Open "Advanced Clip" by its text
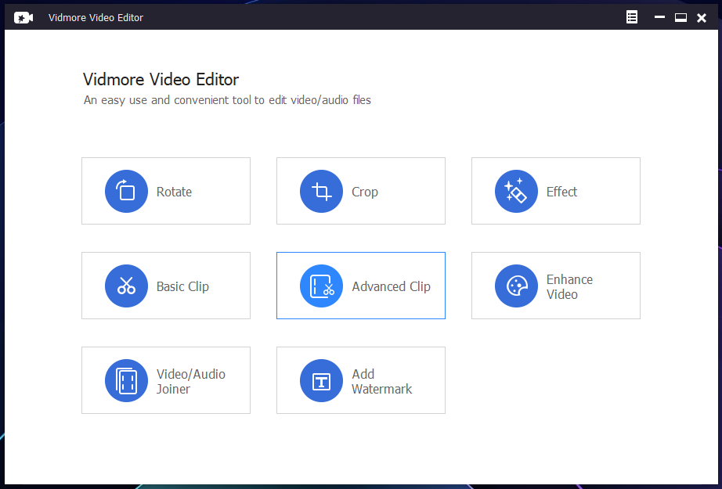 pyautogui.click(x=391, y=286)
